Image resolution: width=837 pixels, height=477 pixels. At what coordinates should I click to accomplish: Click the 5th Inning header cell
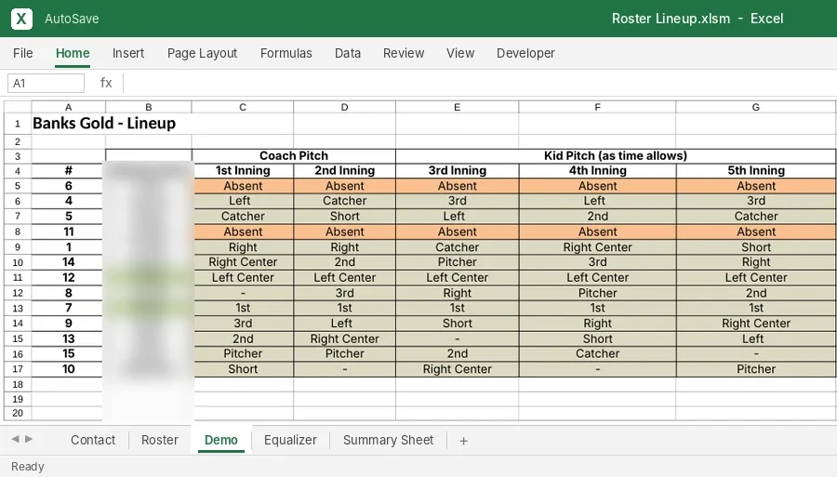pos(756,171)
